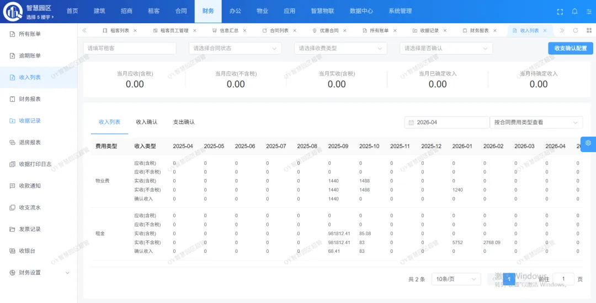
Task: Open the 10条/页 page size dropdown
Action: [456, 279]
